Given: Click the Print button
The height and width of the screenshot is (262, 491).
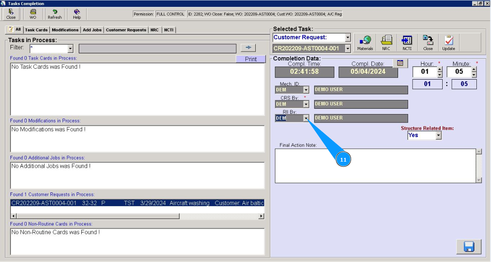Looking at the screenshot, I should click(251, 59).
